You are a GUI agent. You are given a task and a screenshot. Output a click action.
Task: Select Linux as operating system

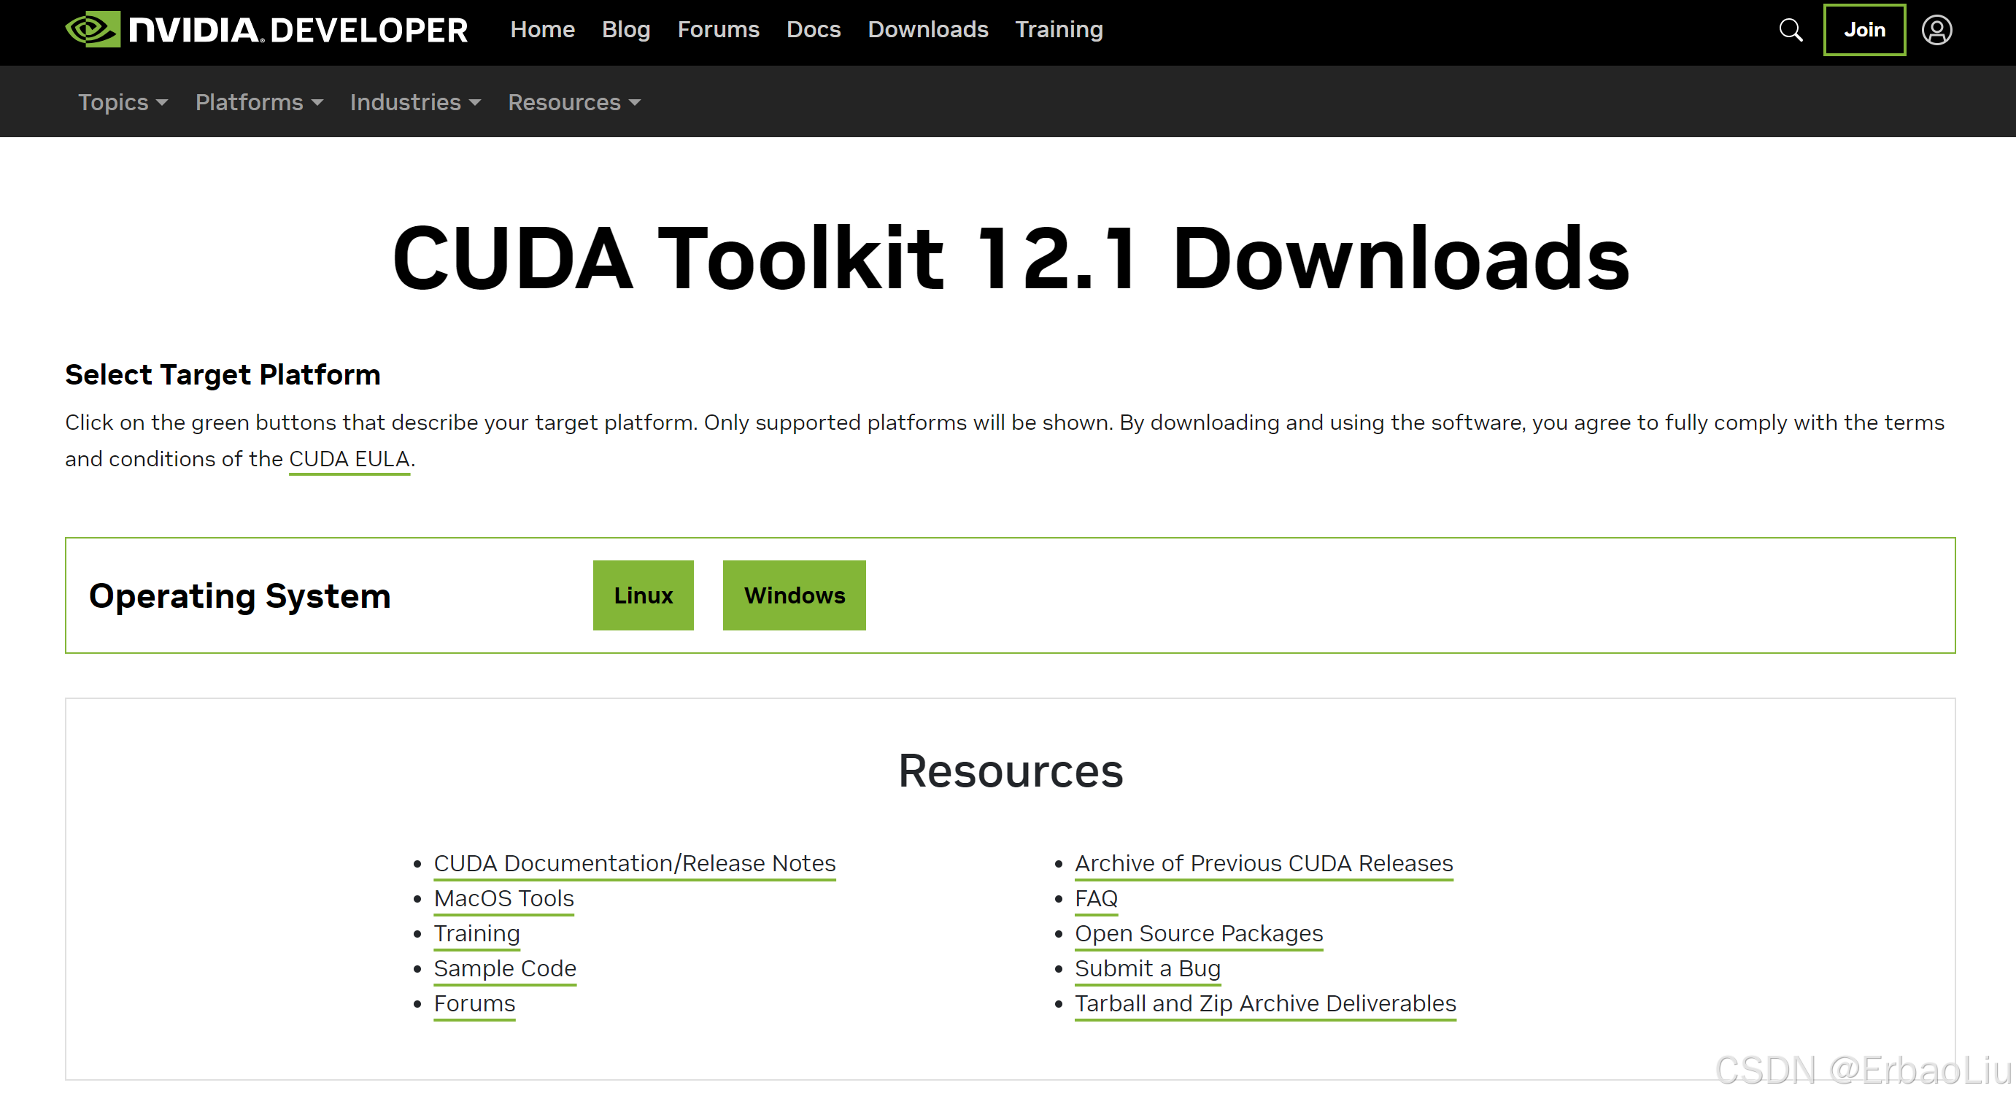pos(643,595)
